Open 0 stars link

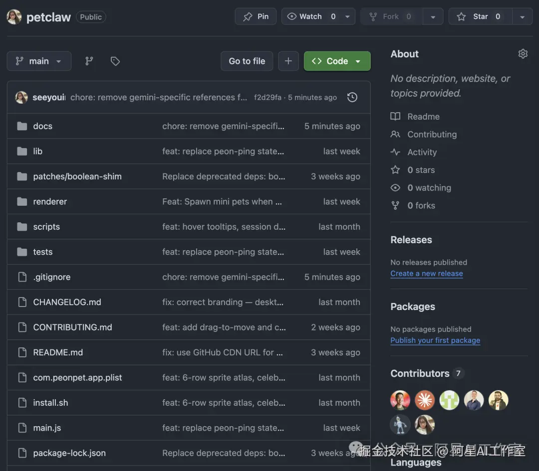tap(421, 170)
